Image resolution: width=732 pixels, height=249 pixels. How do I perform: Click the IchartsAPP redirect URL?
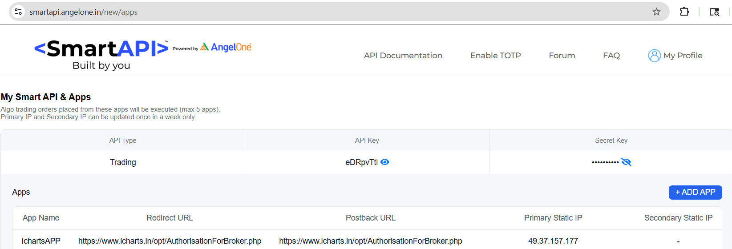click(x=170, y=241)
